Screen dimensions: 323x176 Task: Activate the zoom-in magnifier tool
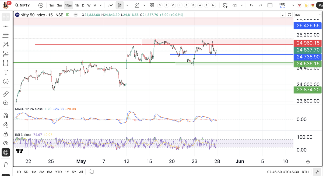tap(6, 103)
